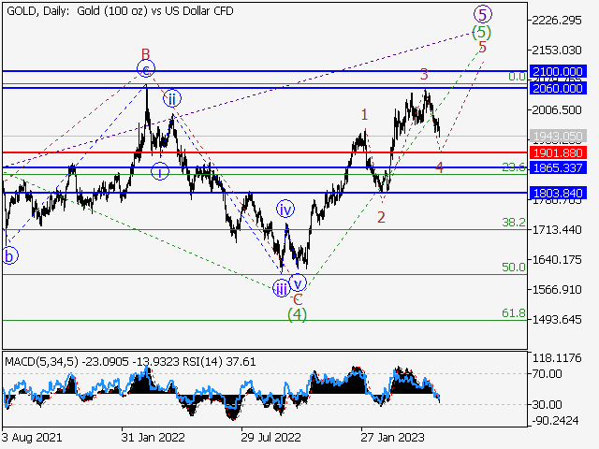Click the 1640.175 price axis value

[557, 260]
